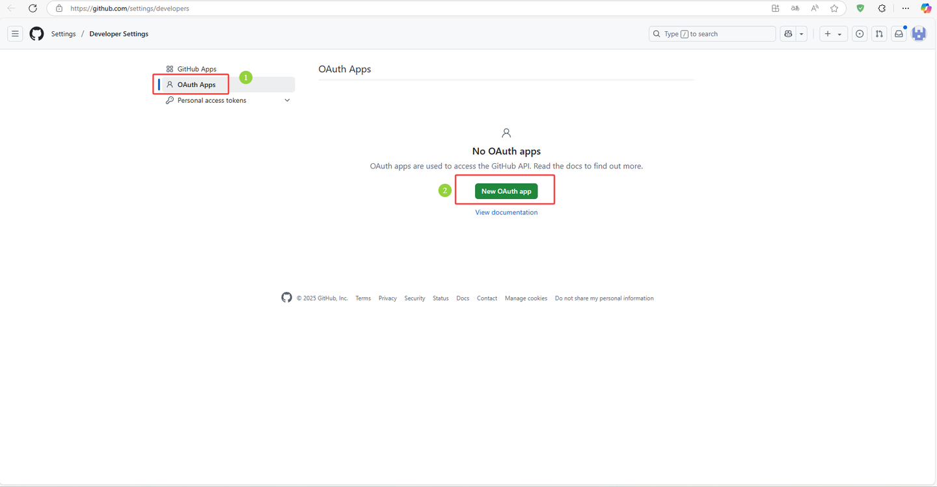
Task: Go back using browser back arrow
Action: [x=12, y=8]
